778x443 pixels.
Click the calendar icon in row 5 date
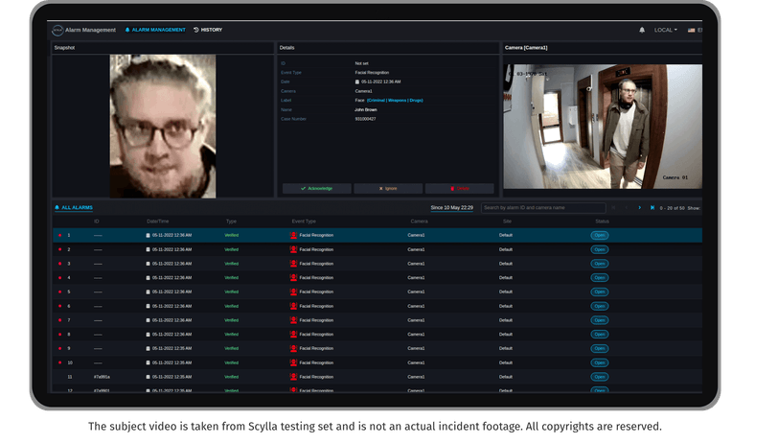point(148,292)
